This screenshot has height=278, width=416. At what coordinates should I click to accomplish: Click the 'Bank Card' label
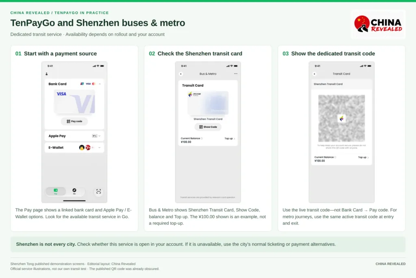tap(57, 84)
